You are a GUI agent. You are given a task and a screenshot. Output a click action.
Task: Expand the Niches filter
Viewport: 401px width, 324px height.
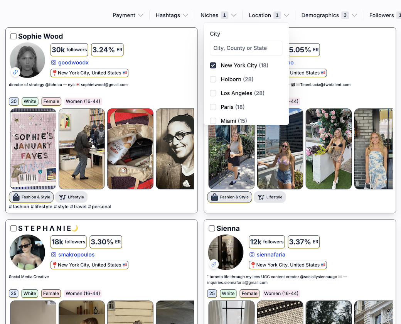(218, 15)
